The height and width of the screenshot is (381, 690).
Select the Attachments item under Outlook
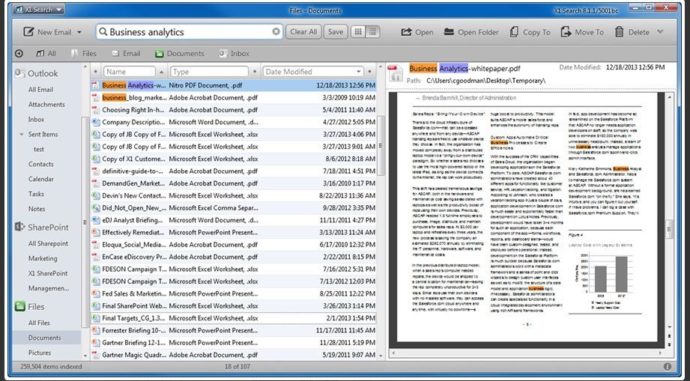(46, 105)
